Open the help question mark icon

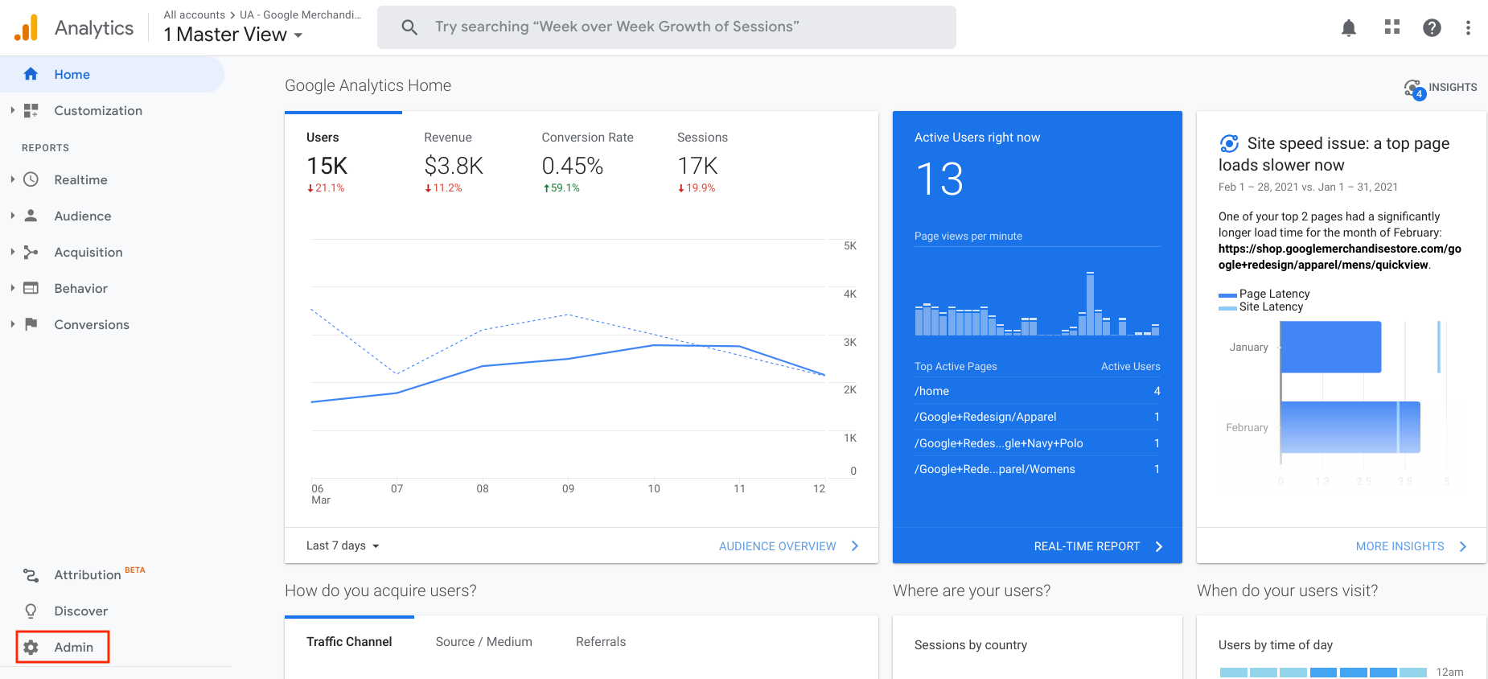[1432, 28]
